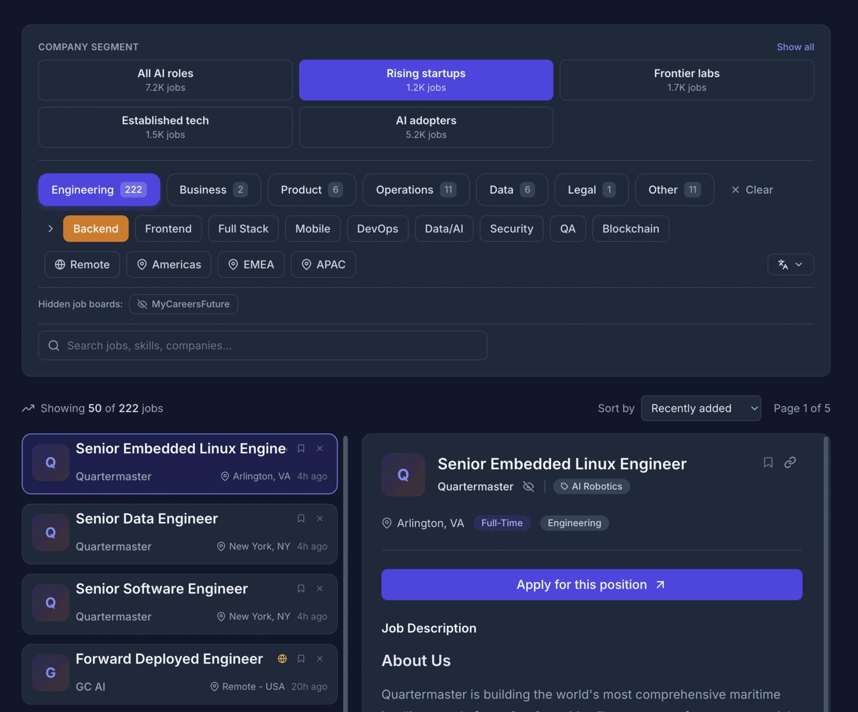Select AI adopters segment
This screenshot has height=712, width=858.
426,127
